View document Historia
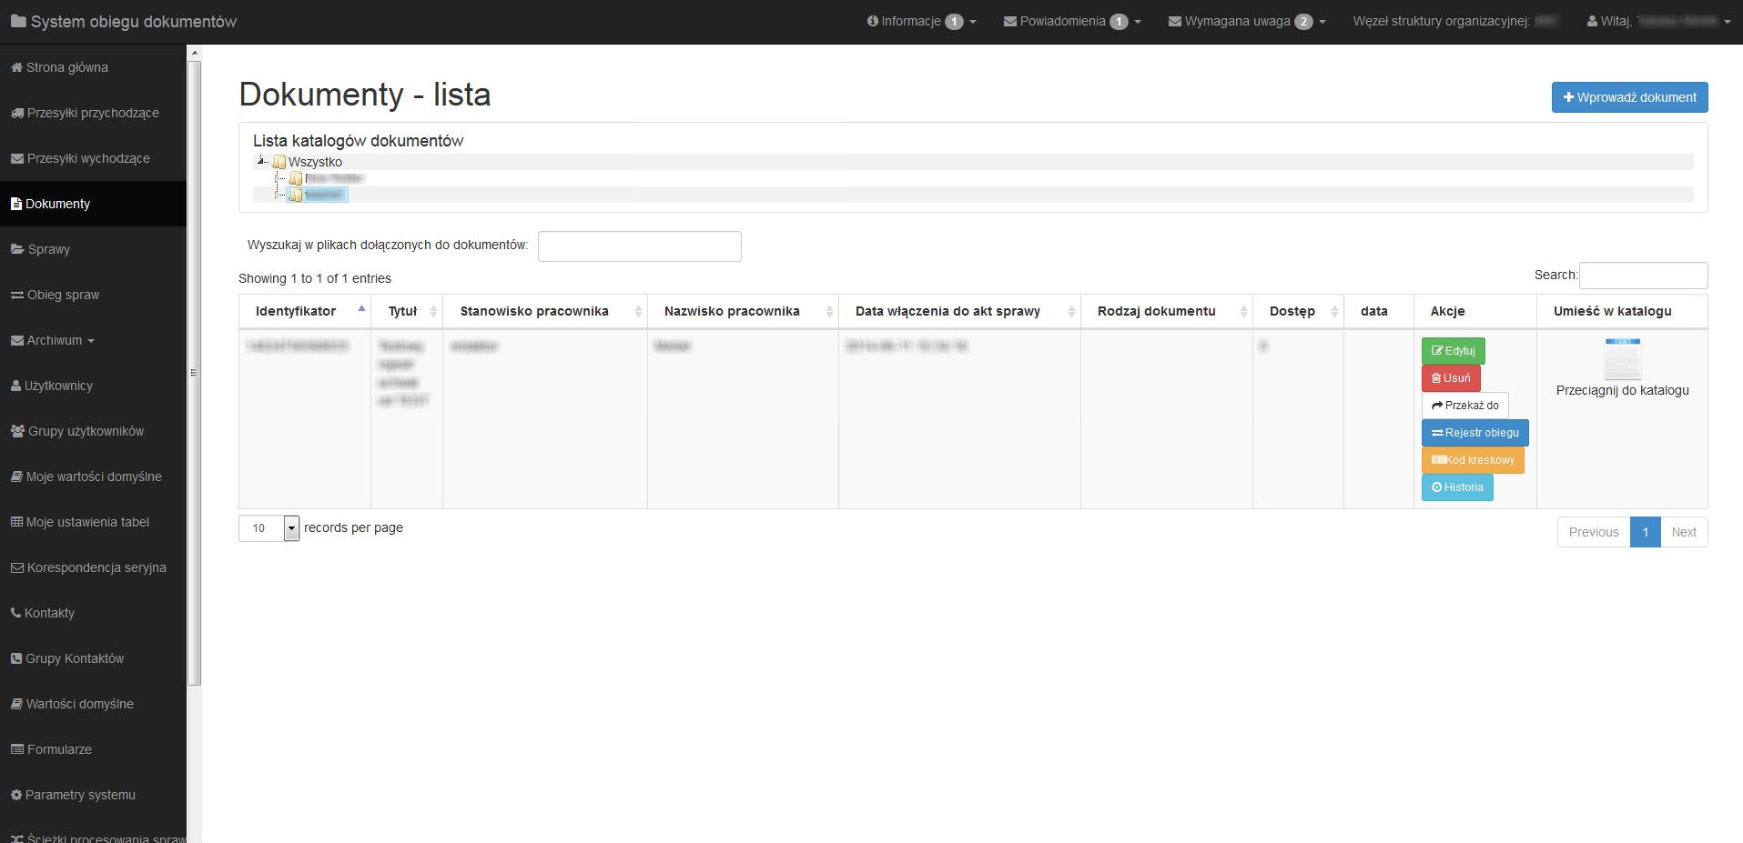1743x843 pixels. (x=1457, y=487)
